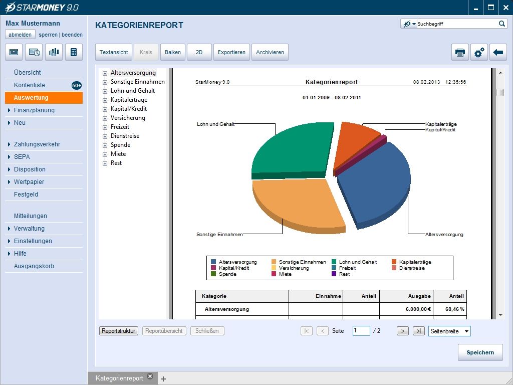Open Übersicht in the sidebar
Viewport: 513px width, 385px height.
pyautogui.click(x=44, y=73)
